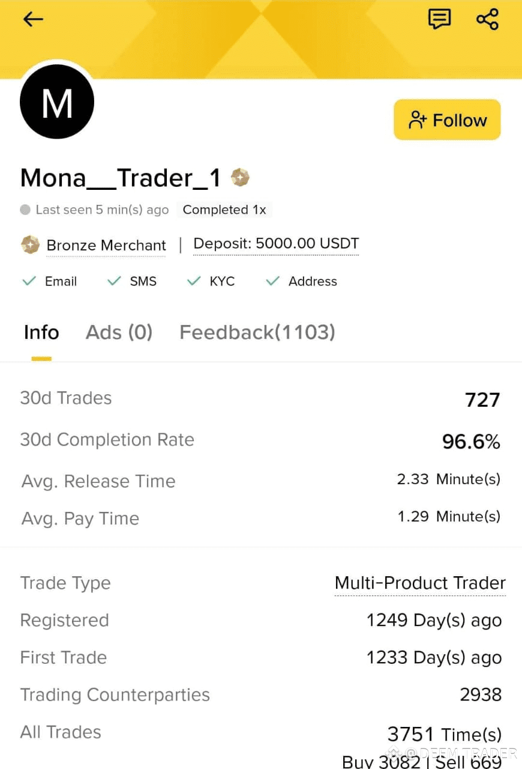522x769 pixels.
Task: Tap the Bronze Merchant badge icon
Action: tap(30, 245)
